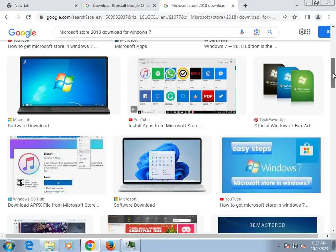Focus the Google search box text
The width and height of the screenshot is (336, 252).
click(x=105, y=32)
